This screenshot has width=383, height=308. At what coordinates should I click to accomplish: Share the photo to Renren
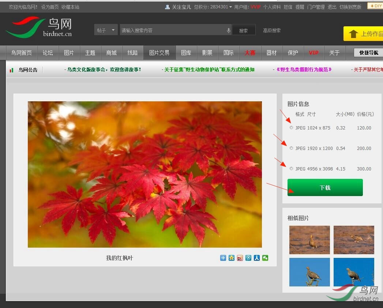tap(257, 258)
